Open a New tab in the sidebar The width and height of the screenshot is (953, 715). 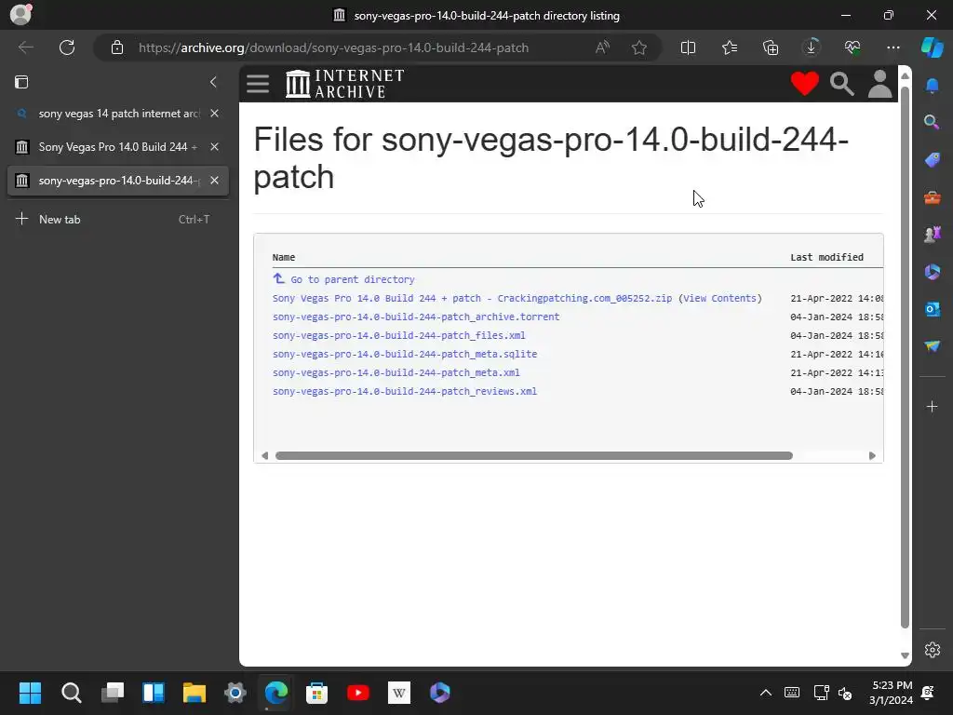[118, 219]
